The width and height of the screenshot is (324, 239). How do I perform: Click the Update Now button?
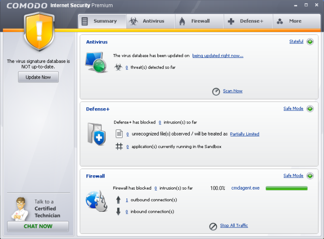(38, 77)
